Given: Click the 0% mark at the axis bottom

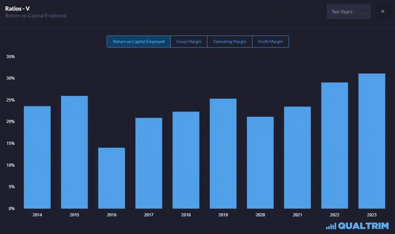Looking at the screenshot, I should pos(11,208).
